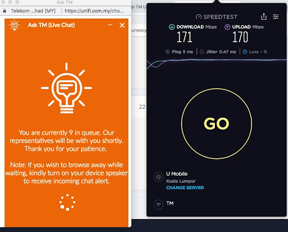
Task: Click the 'Ask TM (Live Chat)' title
Action: click(x=51, y=25)
